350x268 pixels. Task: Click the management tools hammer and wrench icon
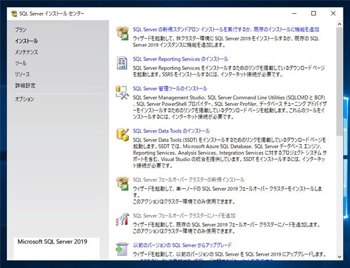point(122,93)
